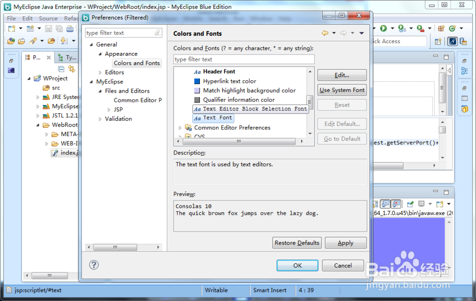476x301 pixels.
Task: Click the Edit... button
Action: point(342,75)
